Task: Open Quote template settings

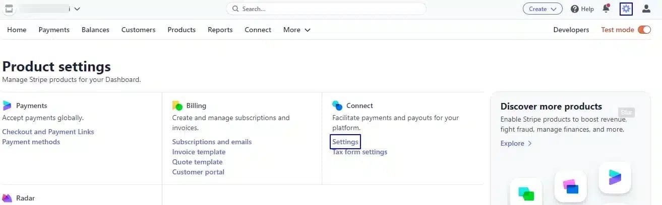Action: [197, 162]
